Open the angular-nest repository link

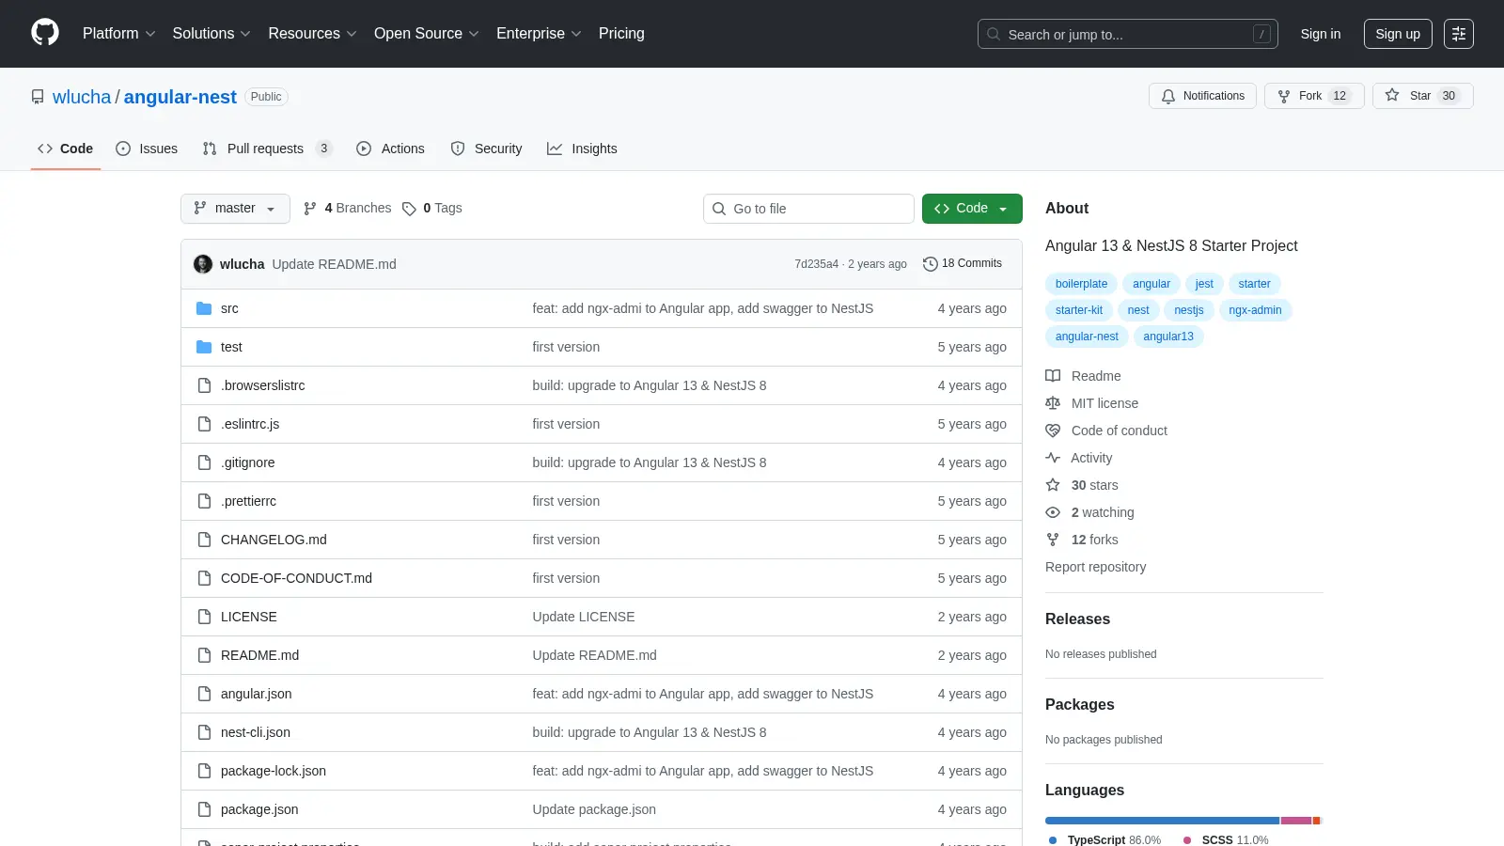click(x=180, y=97)
